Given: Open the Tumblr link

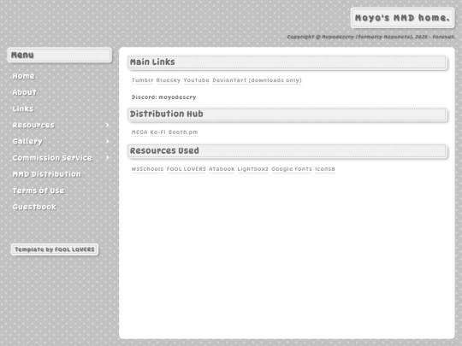Looking at the screenshot, I should pos(143,80).
